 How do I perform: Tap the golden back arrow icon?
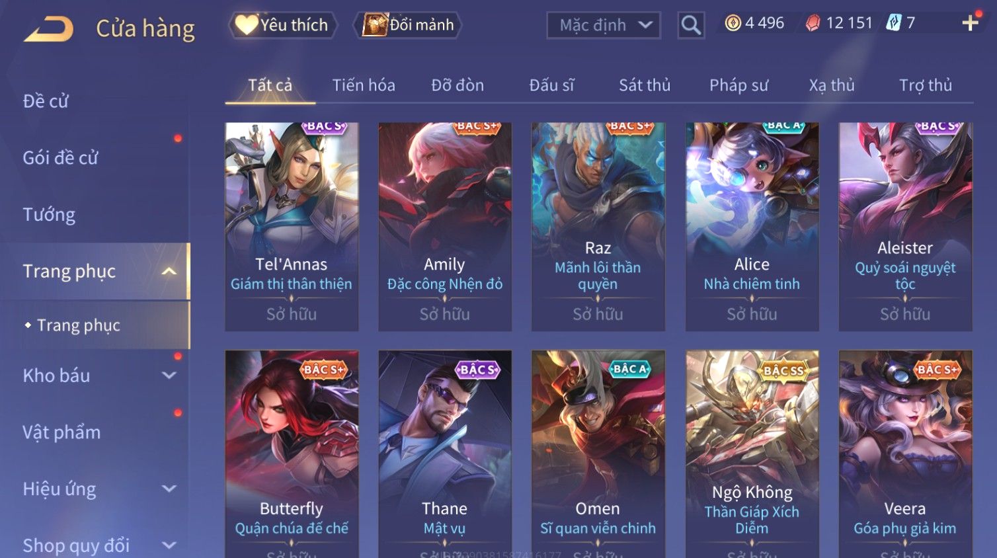[48, 29]
